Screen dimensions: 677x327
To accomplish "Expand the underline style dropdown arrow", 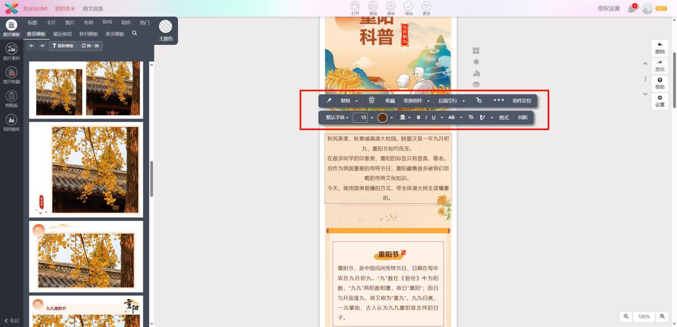I will click(441, 117).
